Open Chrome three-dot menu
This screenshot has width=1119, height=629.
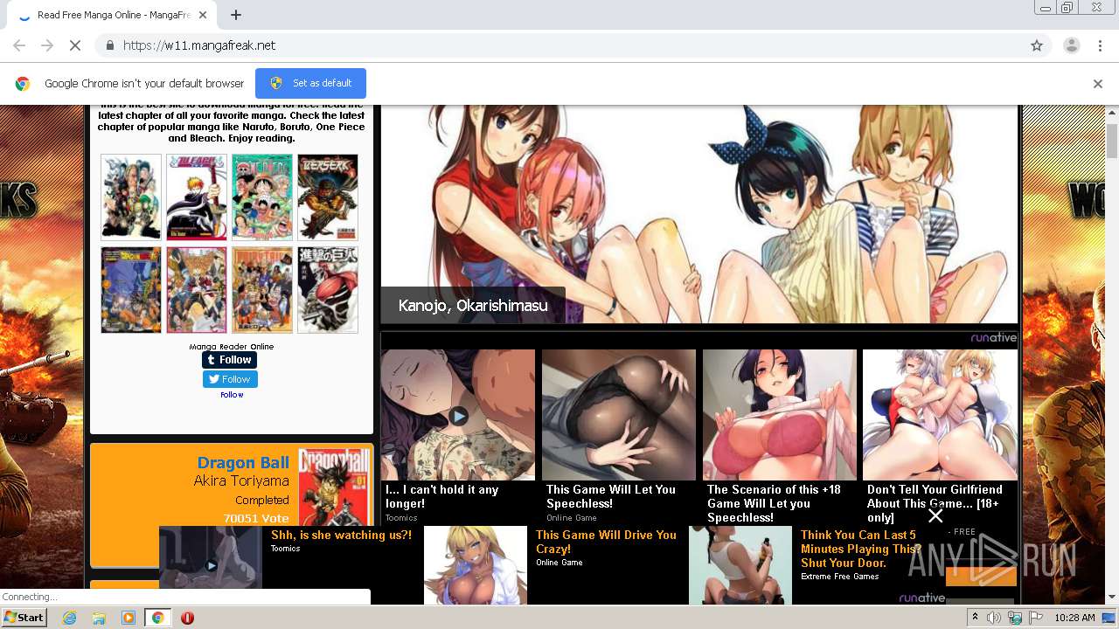coord(1100,45)
